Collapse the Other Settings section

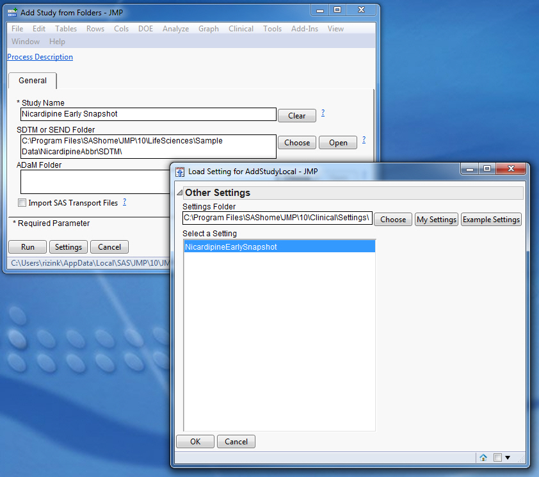[179, 193]
